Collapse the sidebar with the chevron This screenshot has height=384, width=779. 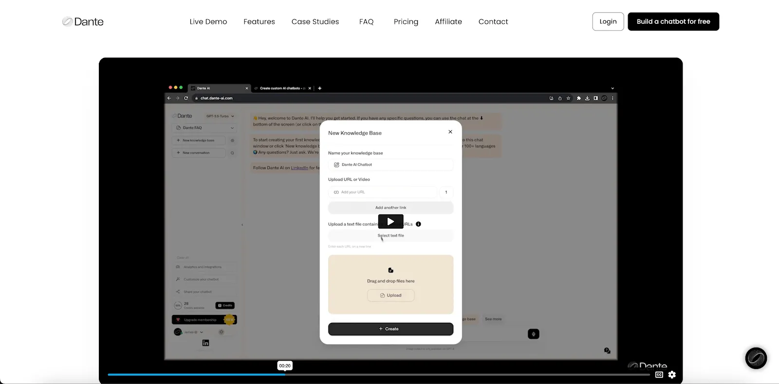click(242, 225)
